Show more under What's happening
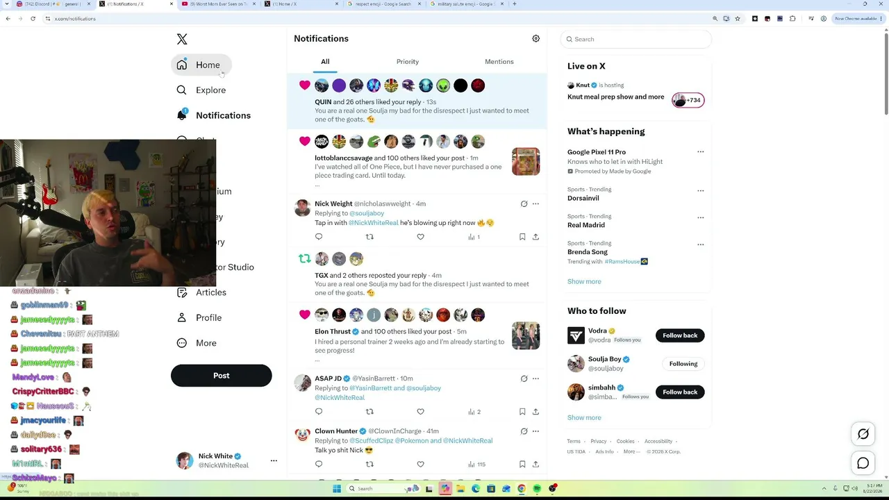This screenshot has height=500, width=889. point(584,282)
